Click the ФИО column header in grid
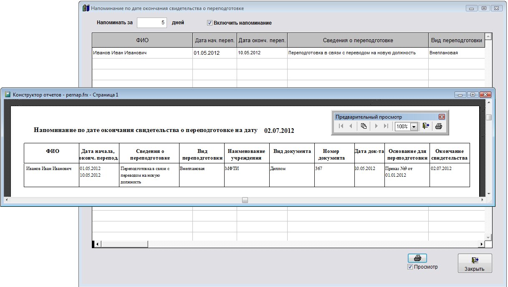 (x=142, y=41)
